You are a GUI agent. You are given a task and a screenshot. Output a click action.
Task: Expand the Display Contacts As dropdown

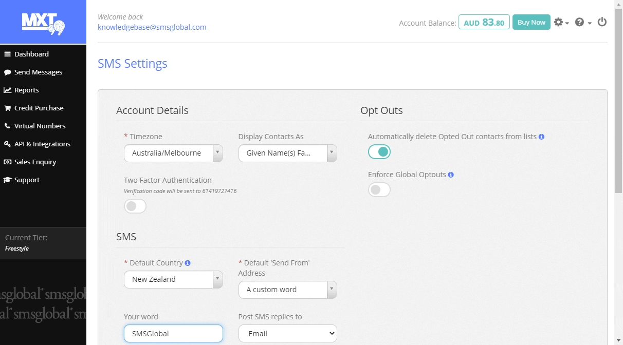point(287,153)
